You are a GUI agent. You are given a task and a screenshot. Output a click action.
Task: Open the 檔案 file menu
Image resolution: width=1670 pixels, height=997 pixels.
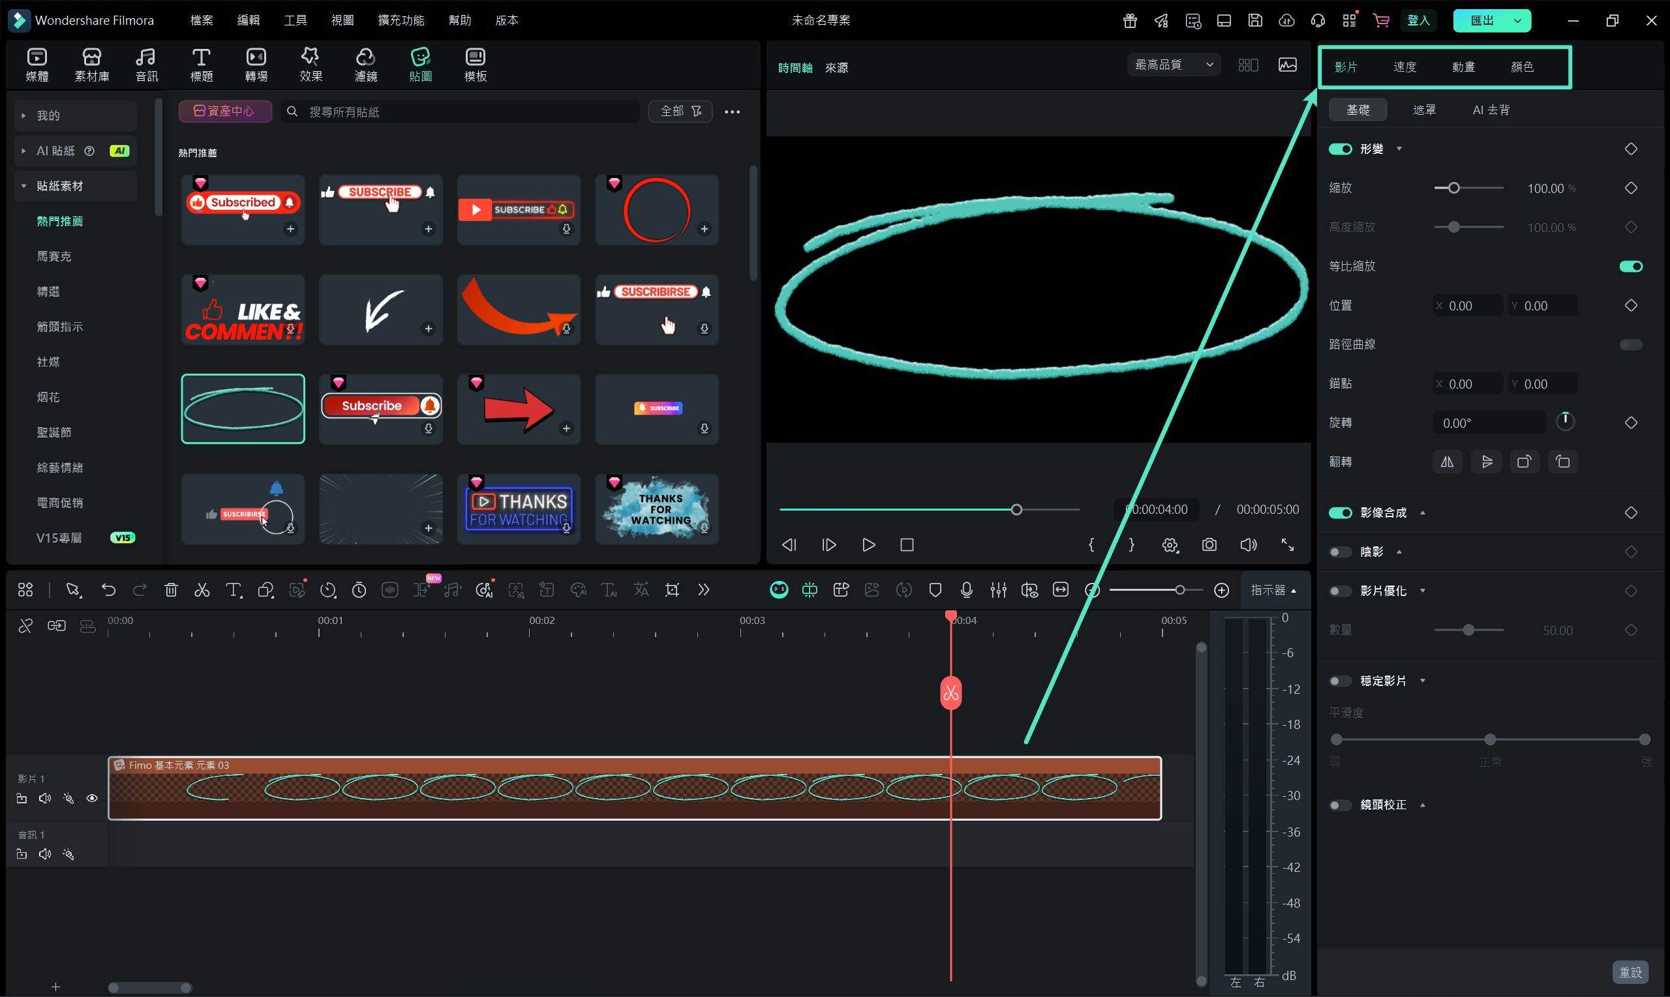201,20
